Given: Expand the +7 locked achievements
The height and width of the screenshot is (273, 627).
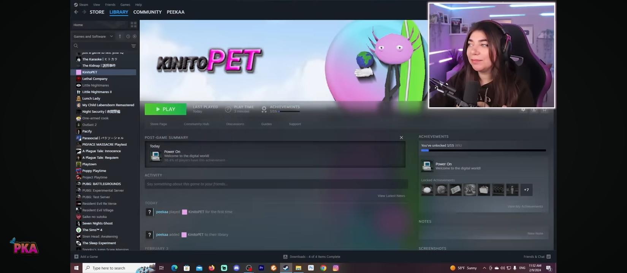Looking at the screenshot, I should click(526, 190).
